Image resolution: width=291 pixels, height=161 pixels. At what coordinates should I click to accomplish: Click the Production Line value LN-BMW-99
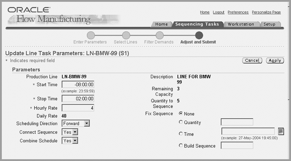(74, 77)
